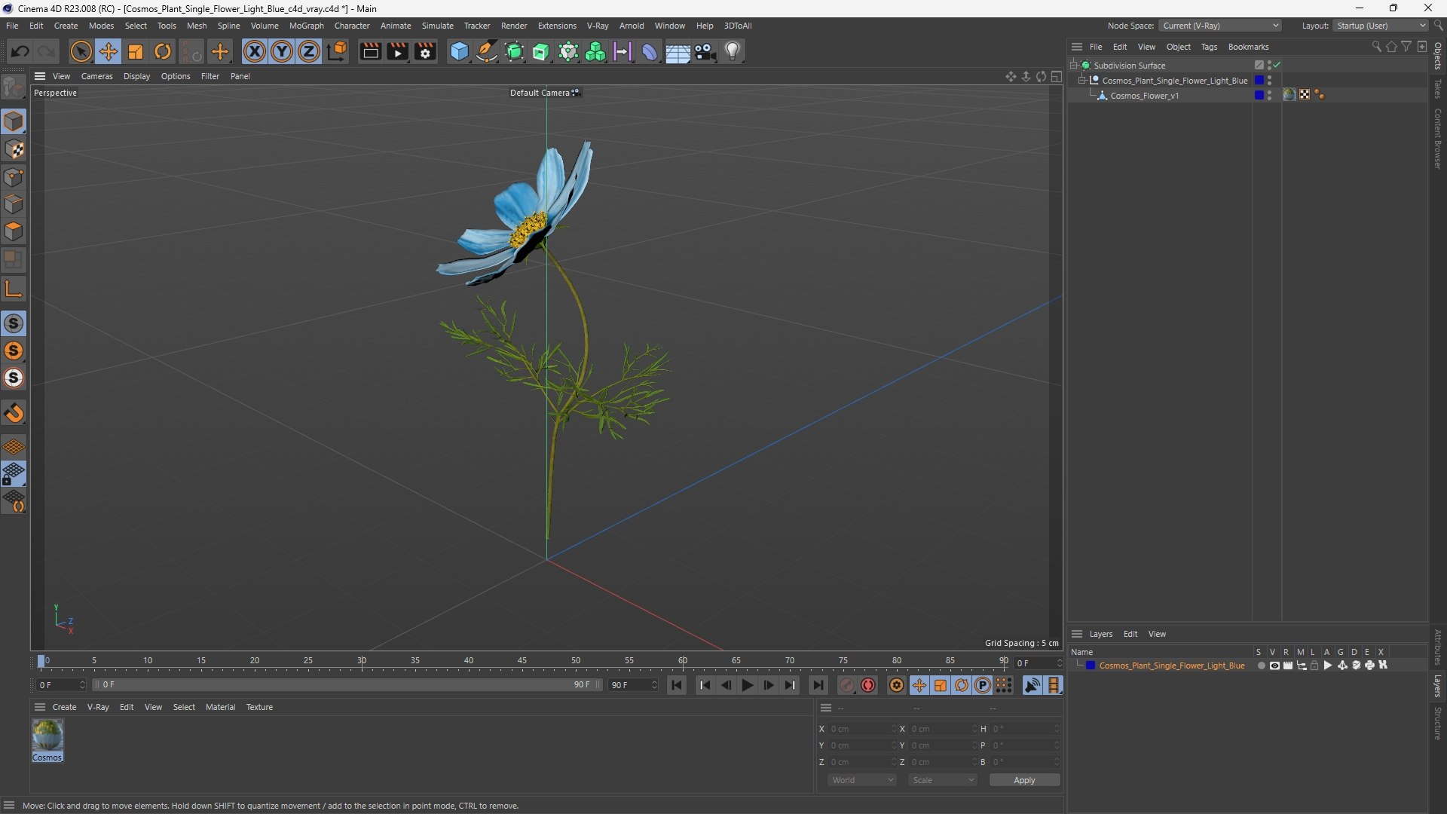Screen dimensions: 1447x814
Task: Click the X position input field
Action: [x=861, y=729]
